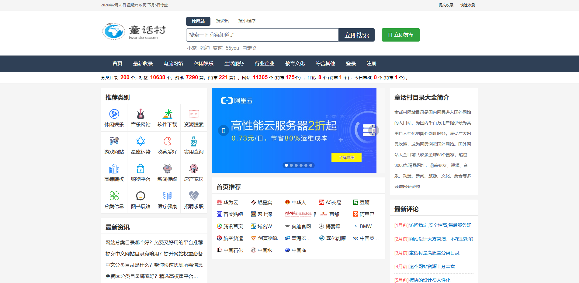Switch search mode to 搜小程序

(247, 21)
